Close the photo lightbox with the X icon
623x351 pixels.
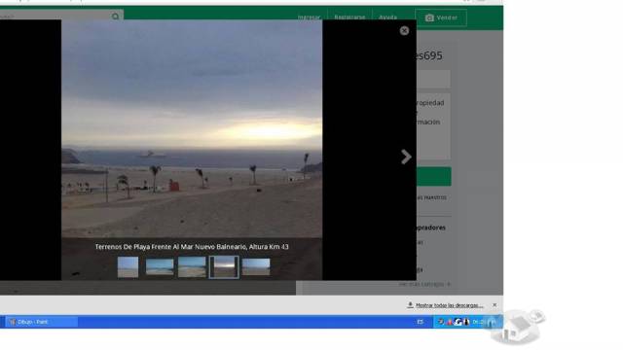point(404,30)
